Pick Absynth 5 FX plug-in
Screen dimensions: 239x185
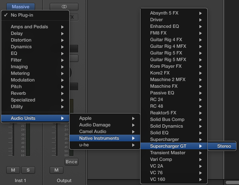[x=174, y=13]
